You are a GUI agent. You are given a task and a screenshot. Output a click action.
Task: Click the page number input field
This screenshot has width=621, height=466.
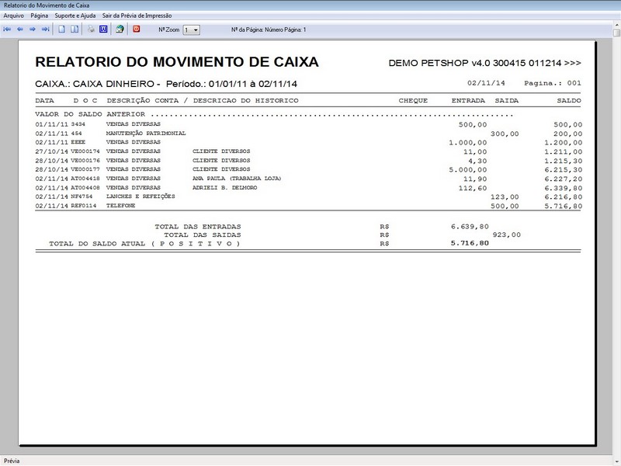point(268,30)
